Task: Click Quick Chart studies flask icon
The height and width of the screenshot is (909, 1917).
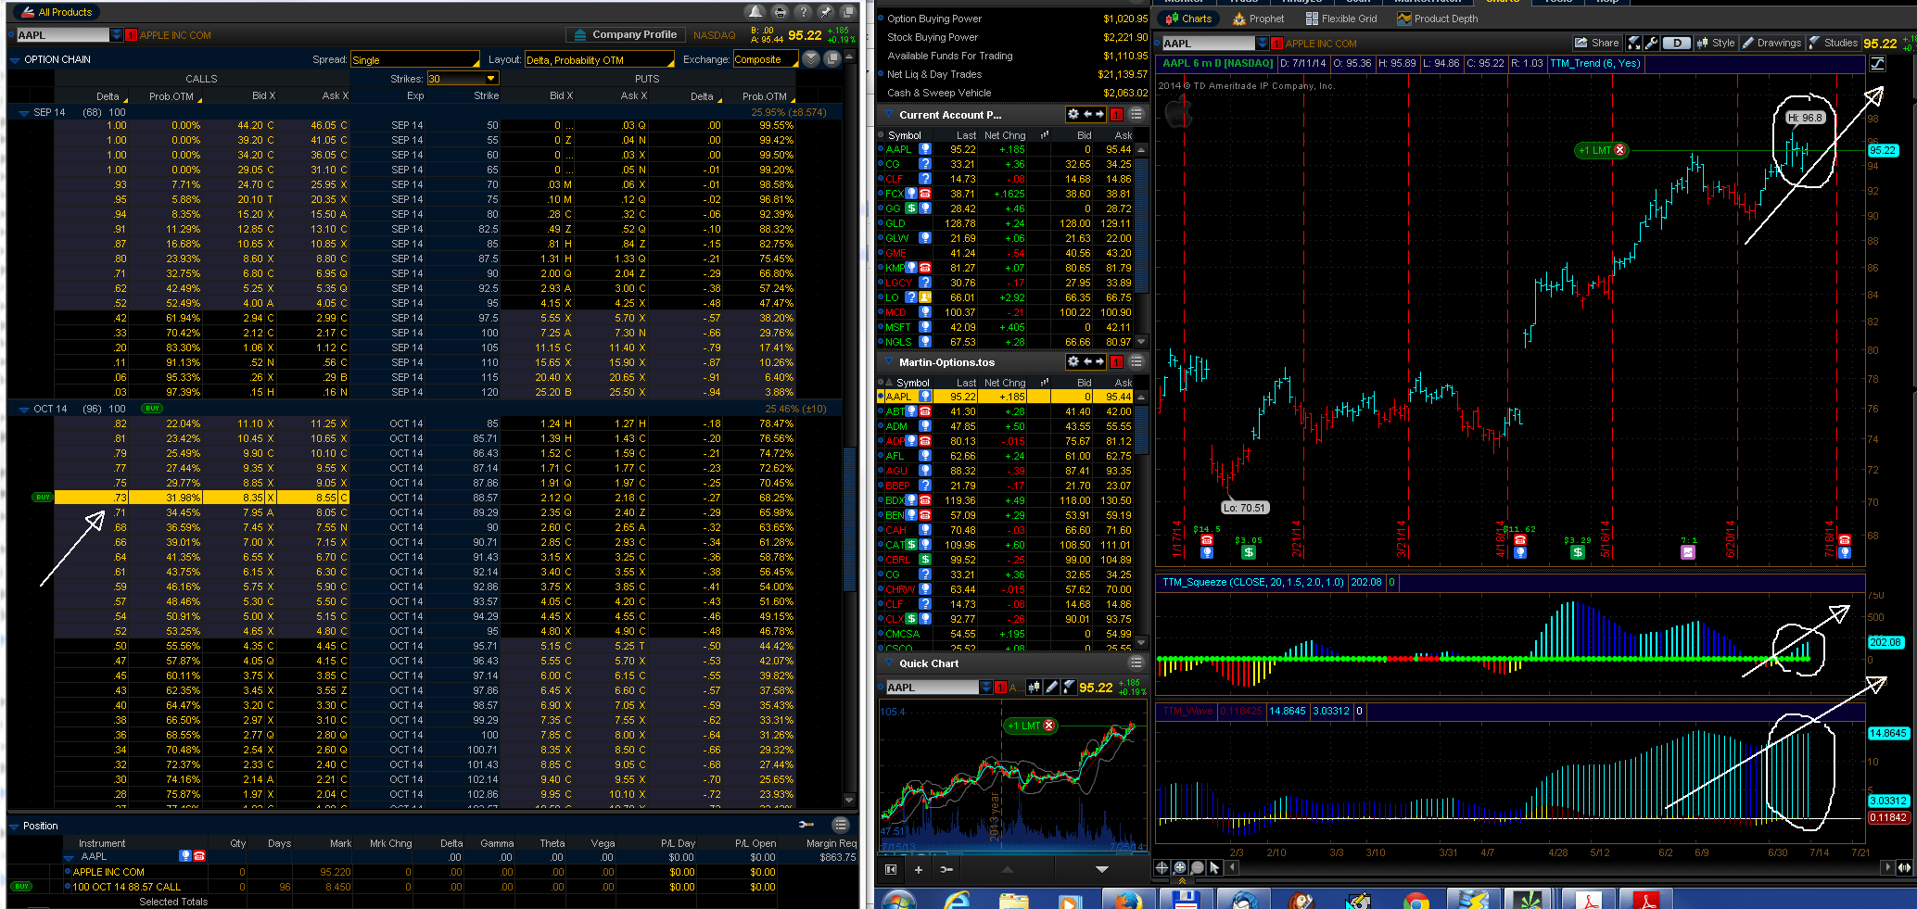Action: coord(1069,687)
